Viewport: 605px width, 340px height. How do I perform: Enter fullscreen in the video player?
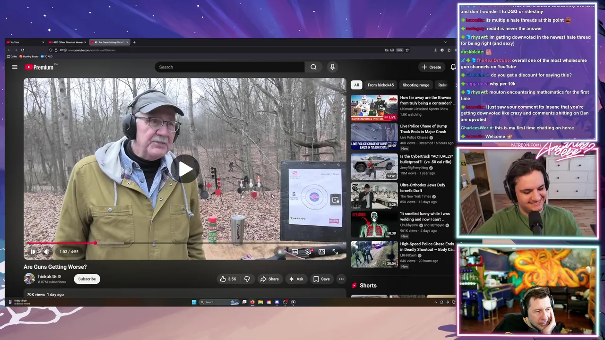(335, 252)
